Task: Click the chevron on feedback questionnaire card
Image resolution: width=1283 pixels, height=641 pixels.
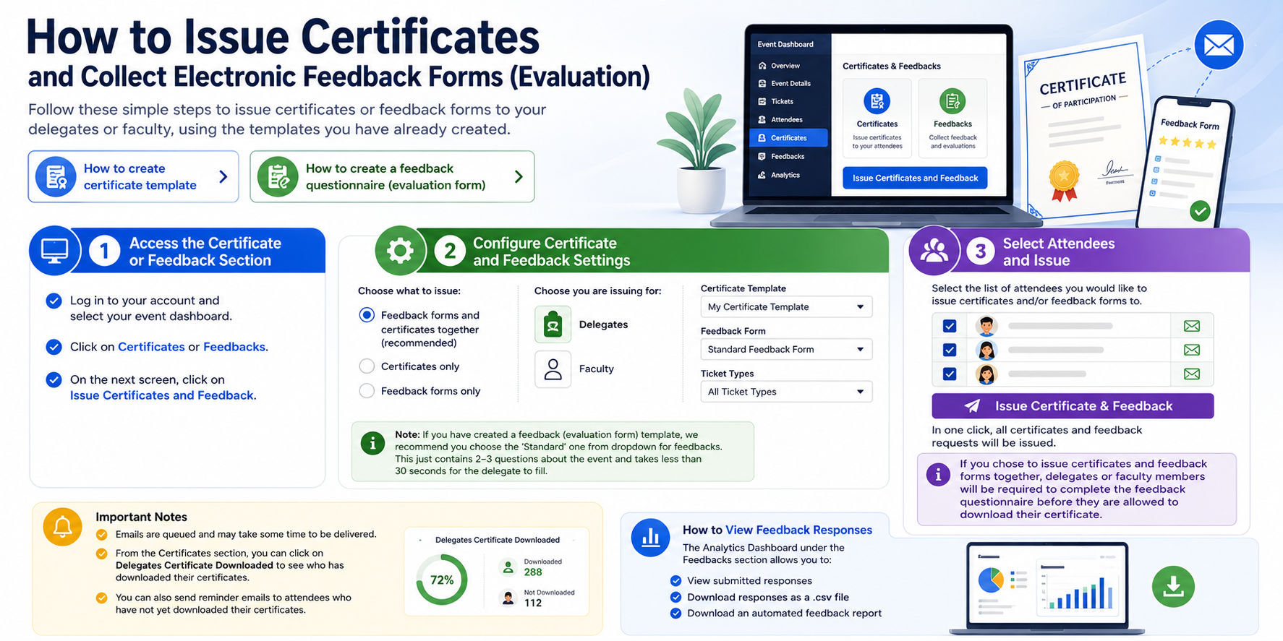Action: pyautogui.click(x=518, y=176)
